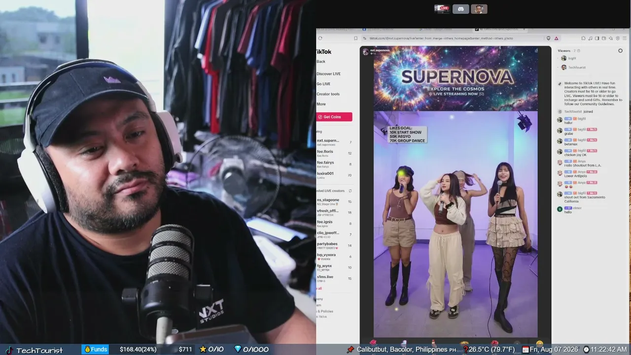Open the clio_jpwoff... live channel
Screen dimensions: 631x355
coord(334,235)
